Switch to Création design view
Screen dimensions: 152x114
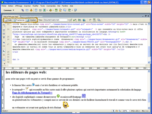click(x=31, y=20)
